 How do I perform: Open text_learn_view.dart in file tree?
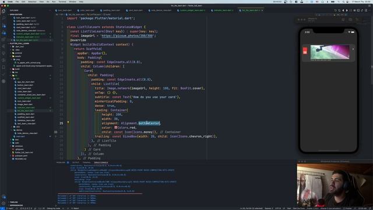click(x=26, y=124)
